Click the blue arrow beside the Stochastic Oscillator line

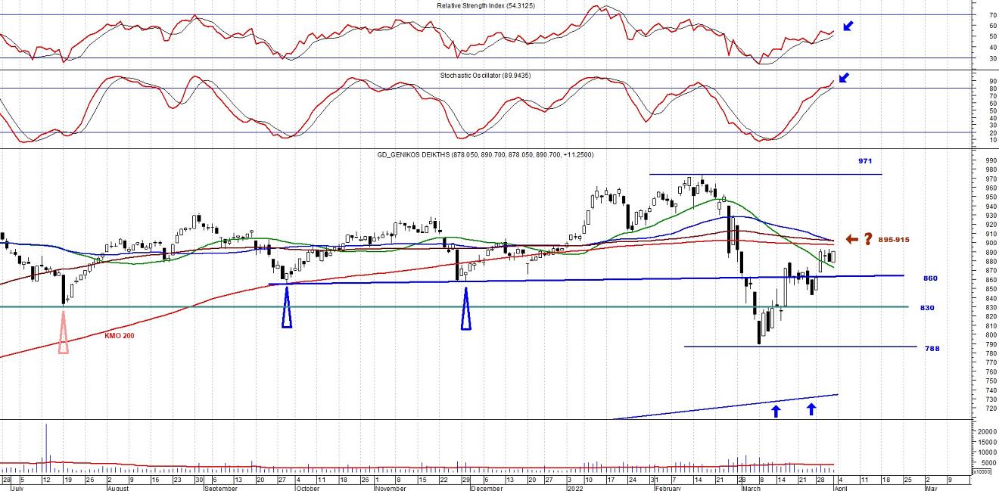pos(843,77)
